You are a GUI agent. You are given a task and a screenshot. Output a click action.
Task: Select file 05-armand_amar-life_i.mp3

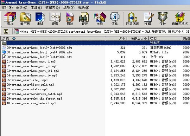(x=27, y=80)
